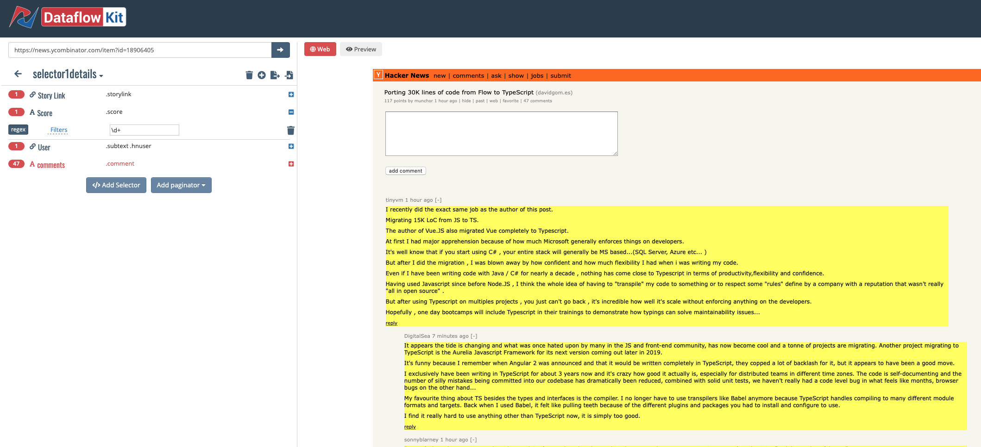Collapse DigitalSea's comment thread
Image resolution: width=981 pixels, height=447 pixels.
click(x=474, y=336)
